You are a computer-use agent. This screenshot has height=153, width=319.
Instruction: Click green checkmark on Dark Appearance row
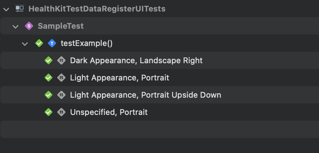[48, 60]
